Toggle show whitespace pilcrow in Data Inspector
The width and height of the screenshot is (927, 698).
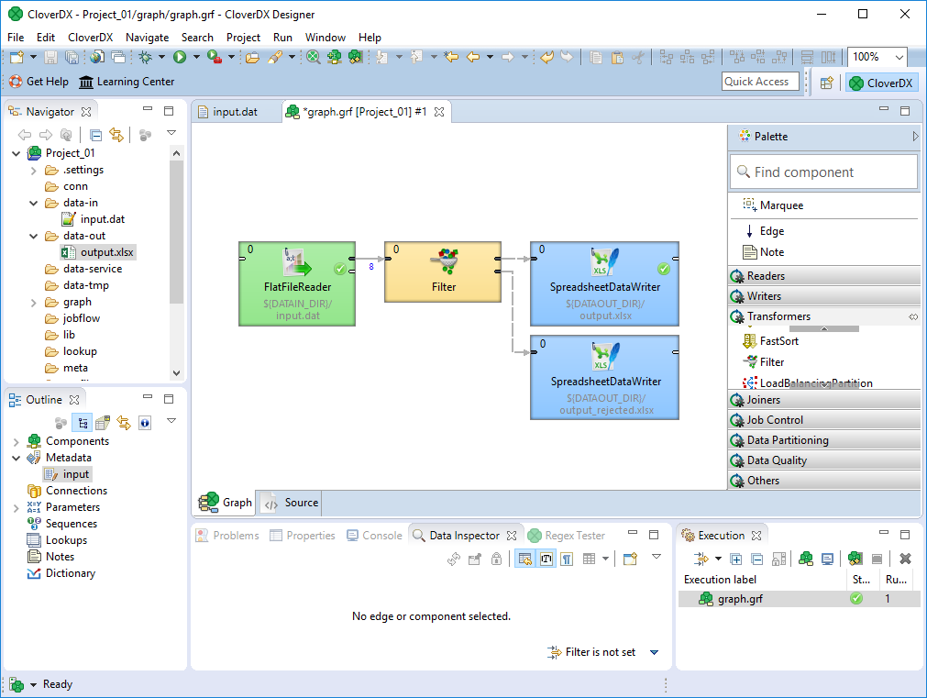tap(567, 559)
